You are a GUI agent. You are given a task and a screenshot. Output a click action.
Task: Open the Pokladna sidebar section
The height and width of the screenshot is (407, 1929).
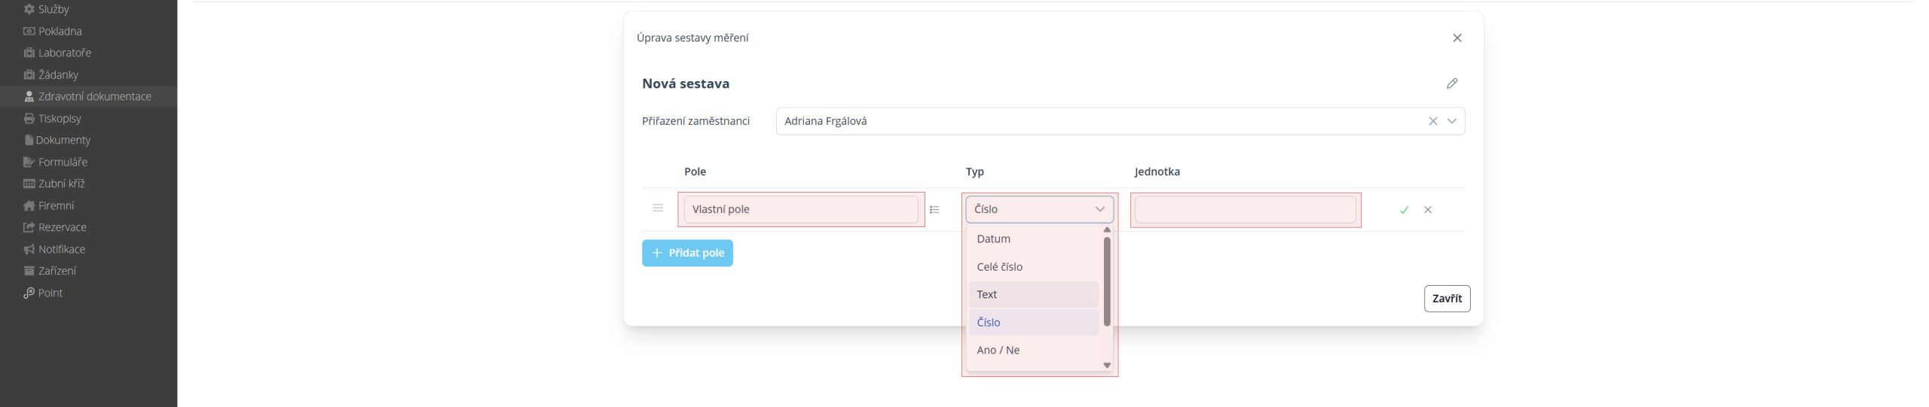point(60,31)
